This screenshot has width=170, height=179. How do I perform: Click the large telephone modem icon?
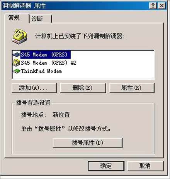click(x=20, y=37)
